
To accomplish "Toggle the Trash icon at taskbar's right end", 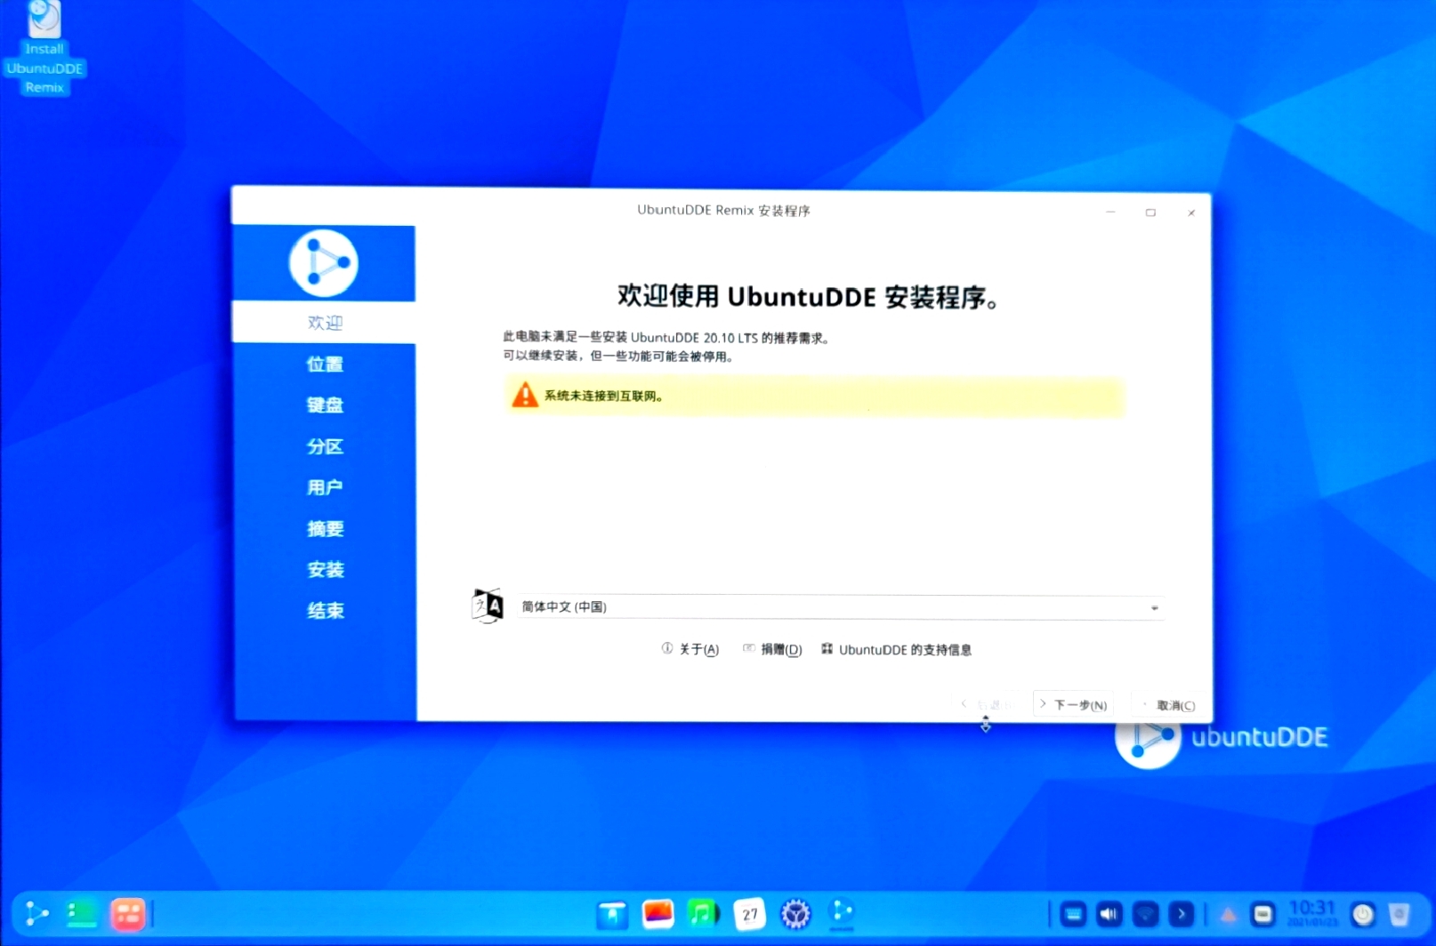I will click(x=1399, y=914).
